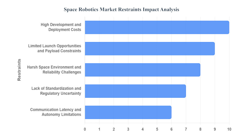Select the 'Communication Latency and Autonomy Limitations' bar

[x=128, y=112]
